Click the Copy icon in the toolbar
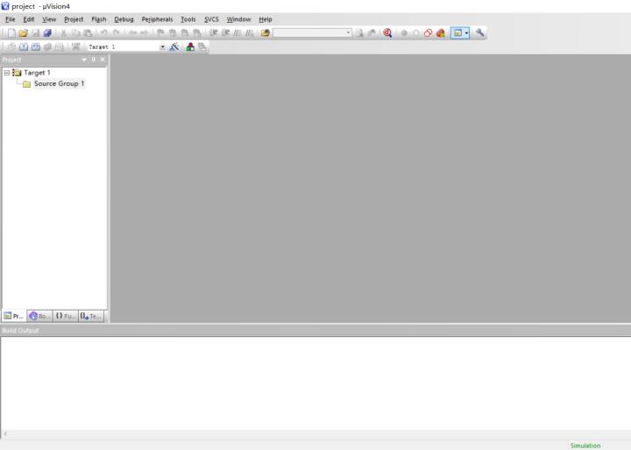The image size is (631, 450). click(75, 33)
